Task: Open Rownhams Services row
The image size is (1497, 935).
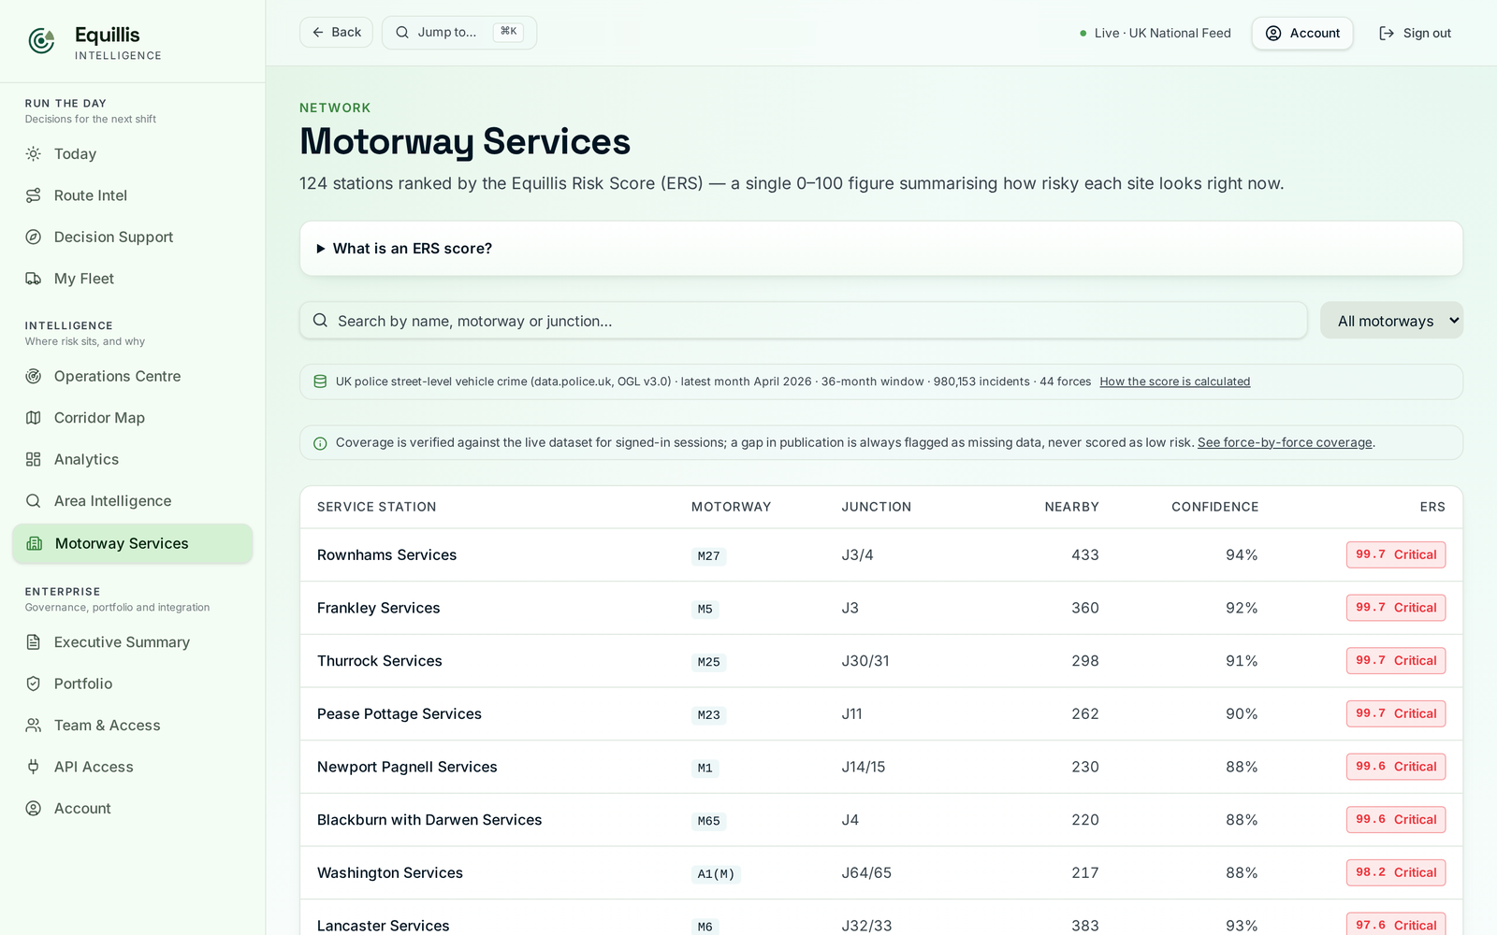Action: [x=880, y=555]
